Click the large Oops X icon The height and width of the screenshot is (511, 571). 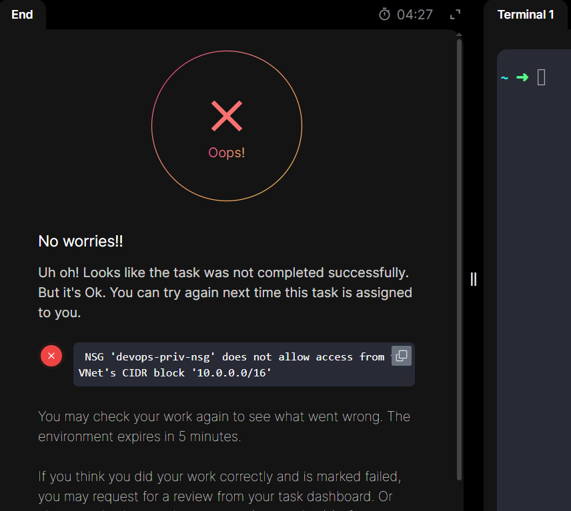point(227,116)
